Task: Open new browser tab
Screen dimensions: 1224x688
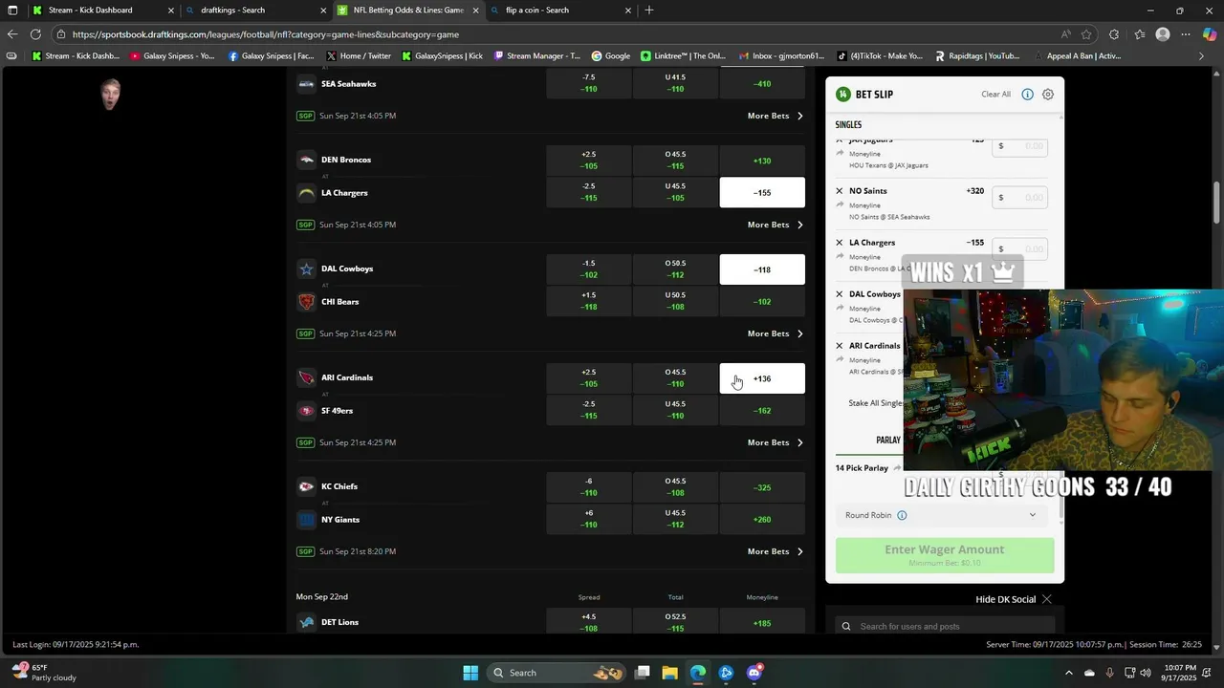Action: 649,11
